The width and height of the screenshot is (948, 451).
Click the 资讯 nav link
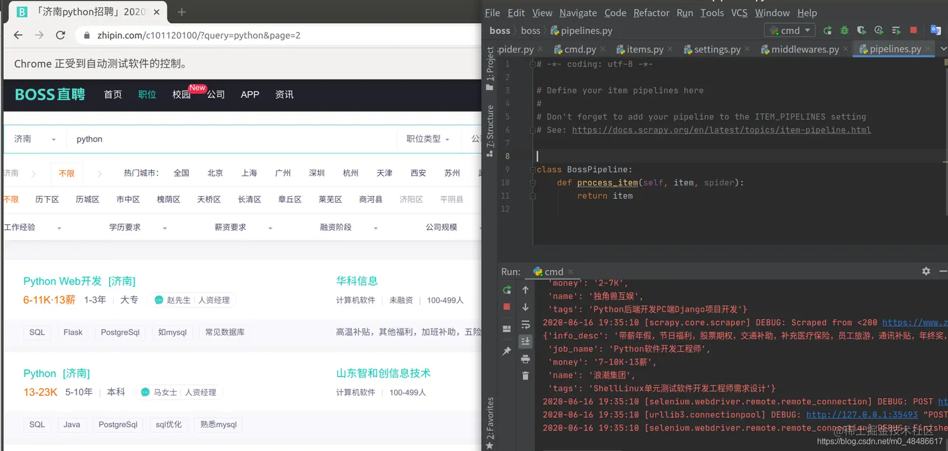tap(284, 95)
